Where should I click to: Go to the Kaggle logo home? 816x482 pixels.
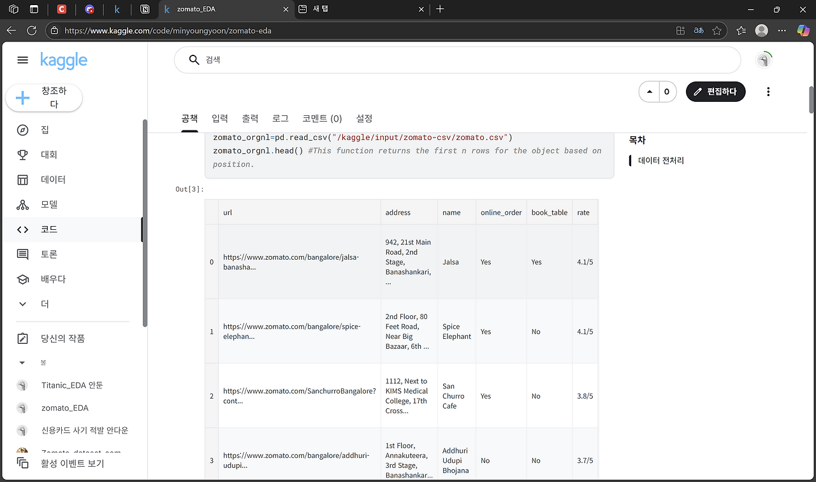coord(64,60)
